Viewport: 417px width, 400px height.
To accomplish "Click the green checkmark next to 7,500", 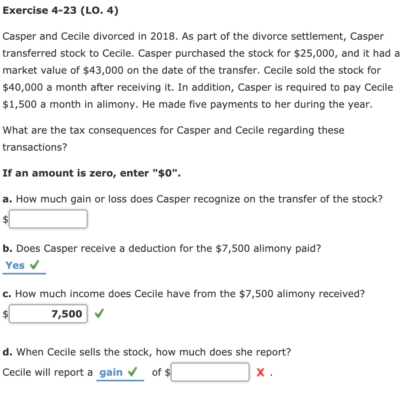I will tap(99, 313).
